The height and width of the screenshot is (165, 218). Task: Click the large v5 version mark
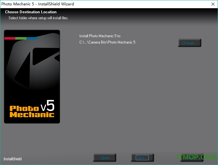[48, 105]
